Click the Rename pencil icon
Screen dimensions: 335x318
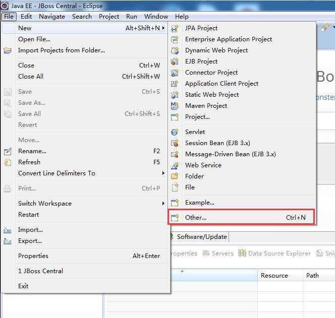pyautogui.click(x=8, y=151)
